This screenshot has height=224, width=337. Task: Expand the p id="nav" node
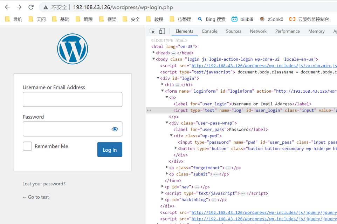point(163,186)
